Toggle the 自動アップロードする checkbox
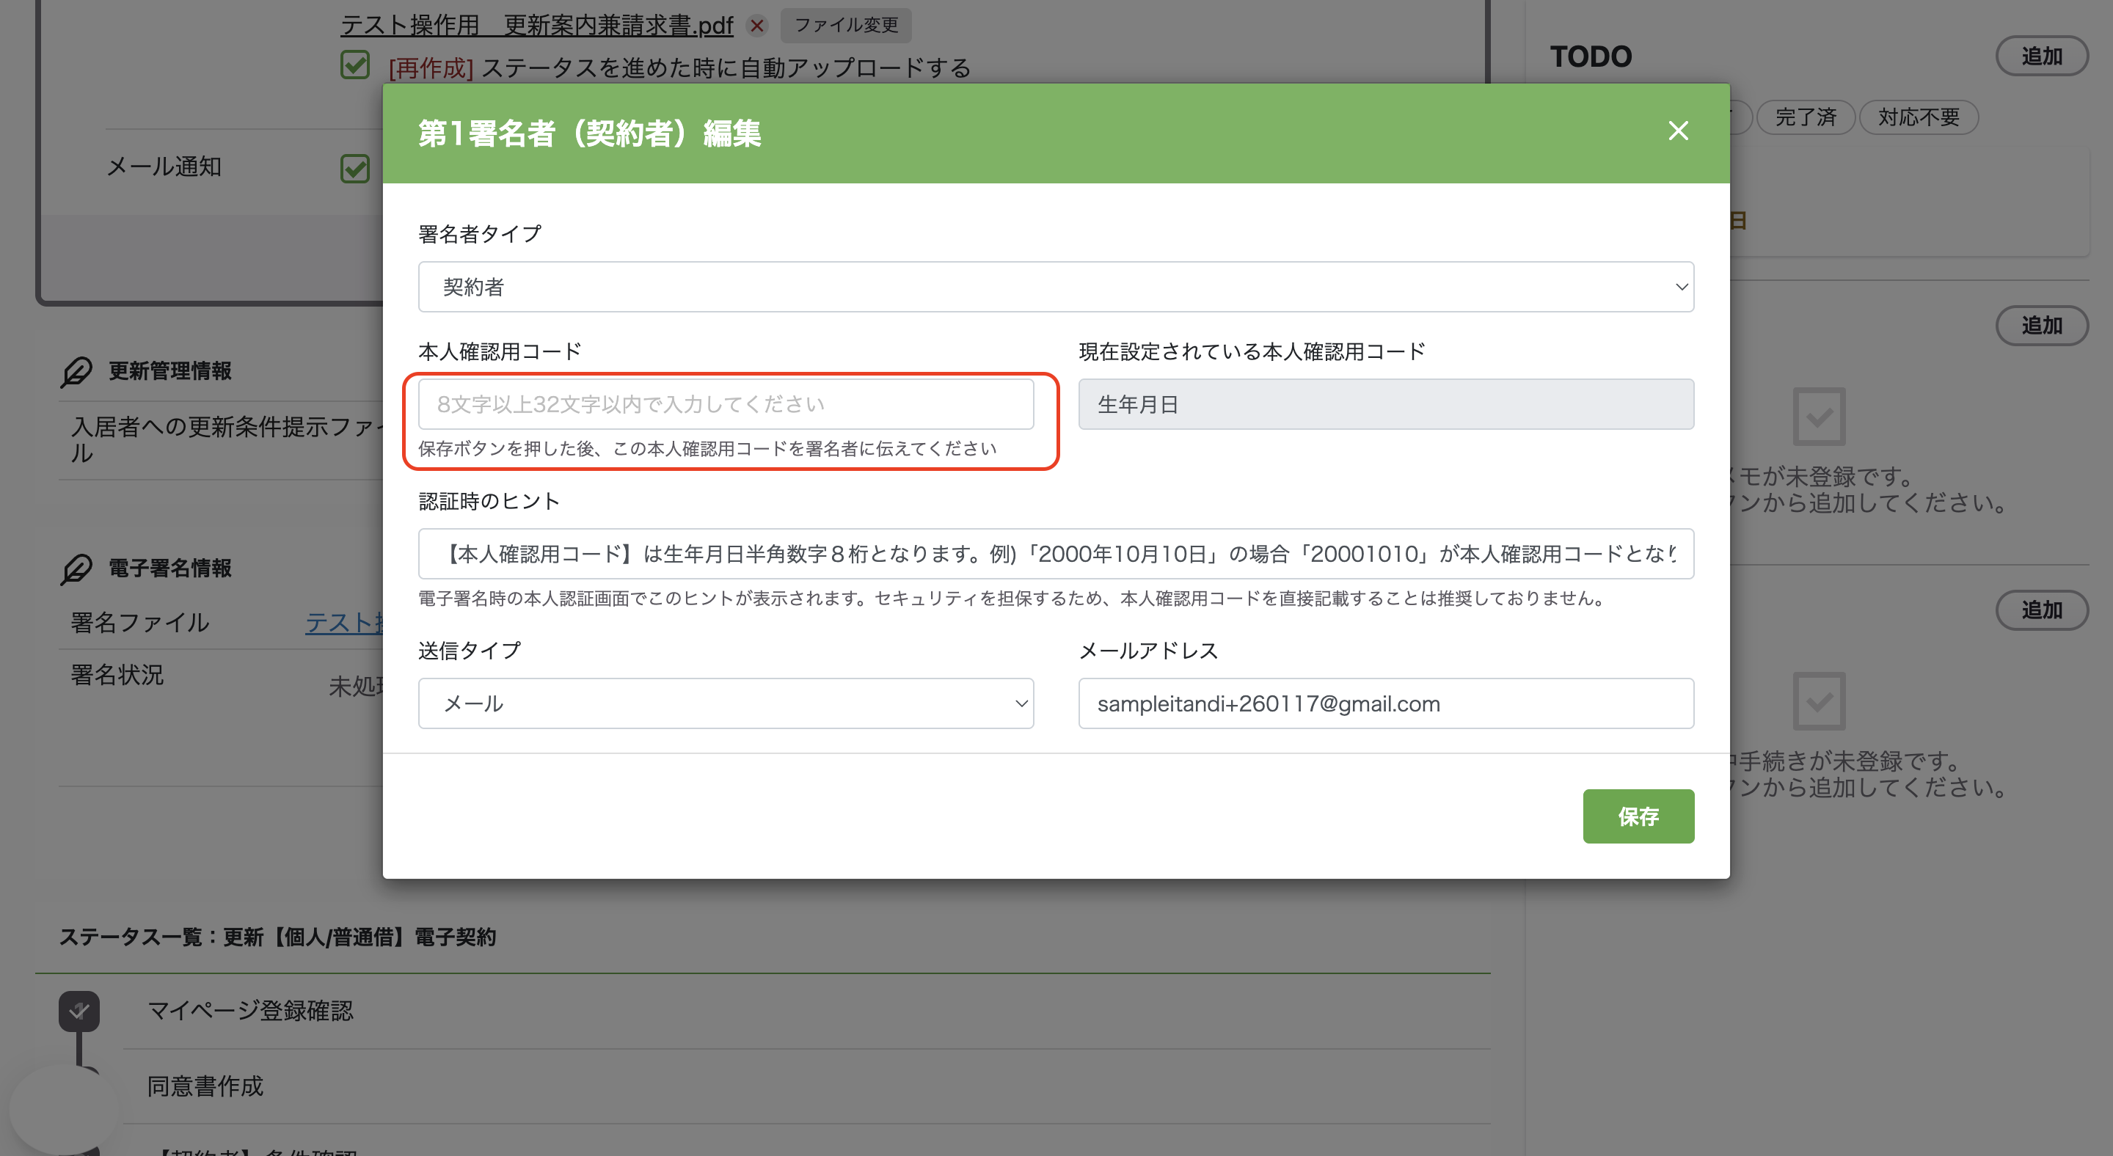 [x=355, y=65]
